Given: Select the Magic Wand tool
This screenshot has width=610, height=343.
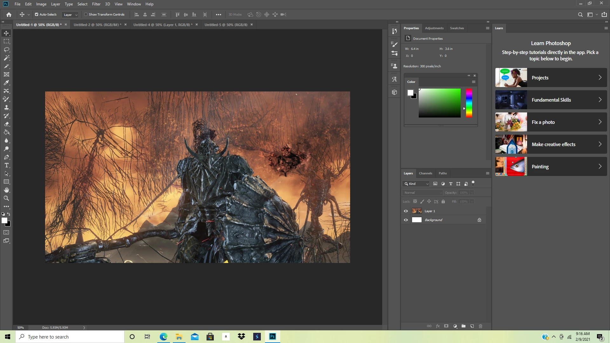Looking at the screenshot, I should tap(6, 58).
